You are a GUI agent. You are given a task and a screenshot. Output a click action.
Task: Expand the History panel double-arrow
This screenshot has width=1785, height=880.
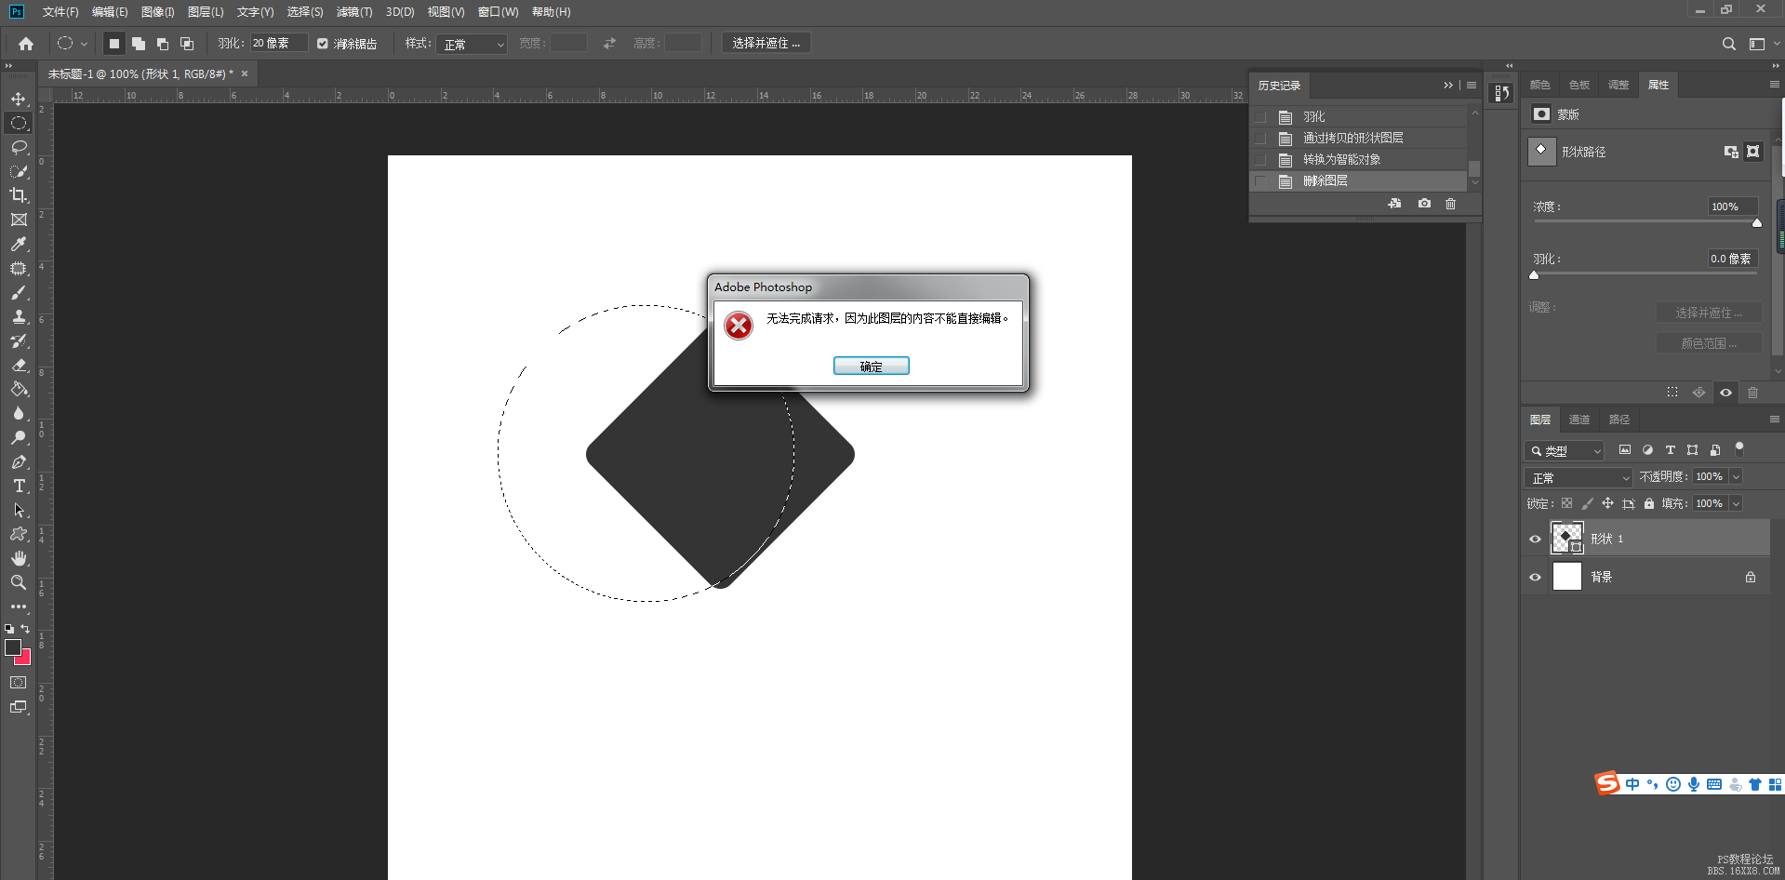coord(1448,86)
